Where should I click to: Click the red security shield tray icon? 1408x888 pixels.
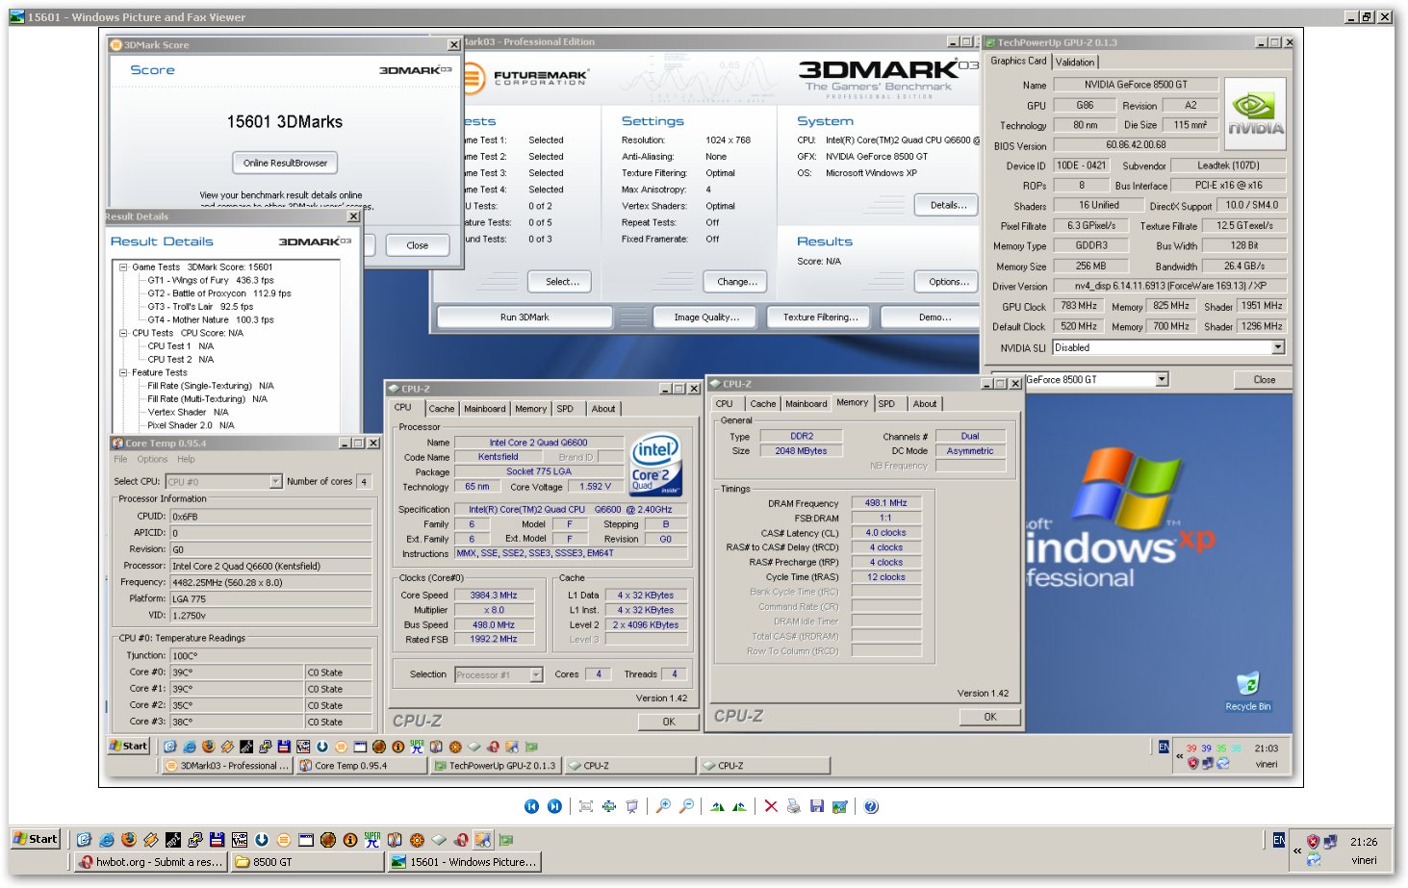point(1313,842)
